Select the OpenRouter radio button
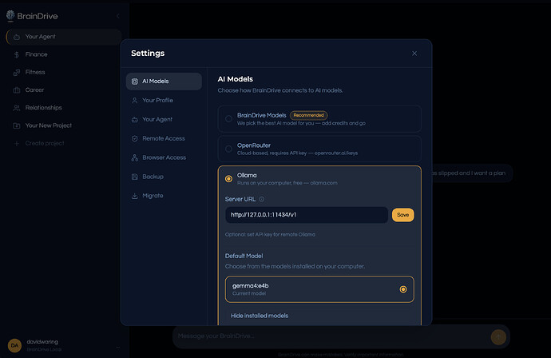 click(x=228, y=149)
